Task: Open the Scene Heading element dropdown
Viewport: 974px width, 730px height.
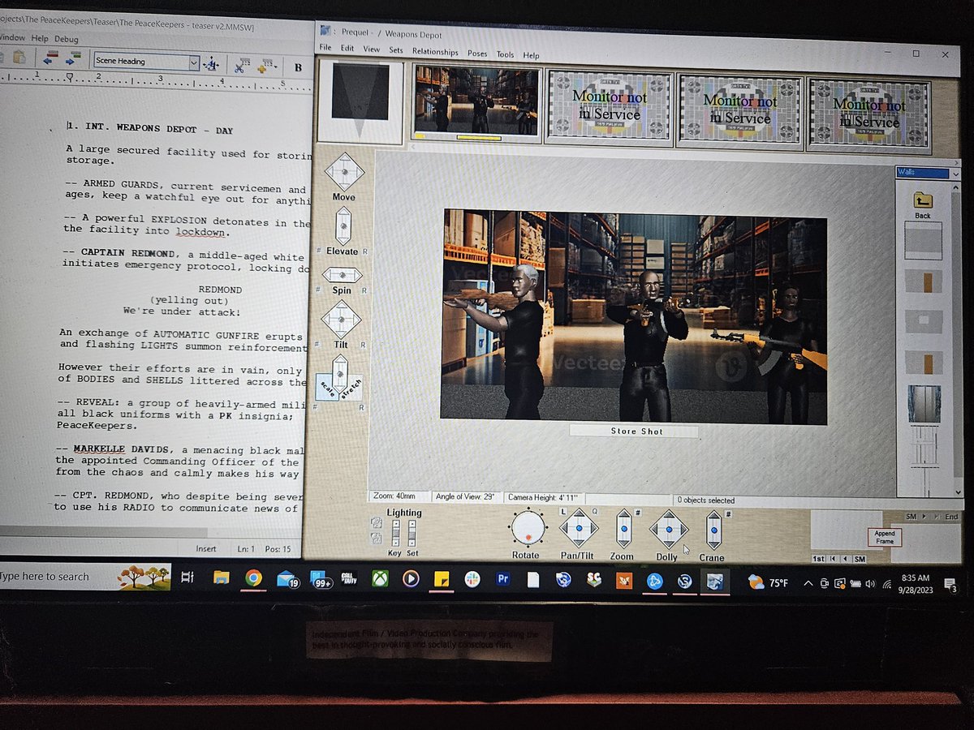Action: pyautogui.click(x=195, y=61)
